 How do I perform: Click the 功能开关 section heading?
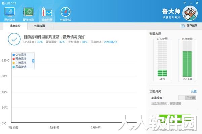[x=155, y=91]
